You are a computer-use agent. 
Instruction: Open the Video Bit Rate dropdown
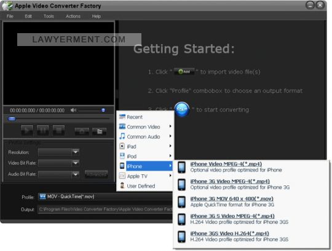coord(76,163)
